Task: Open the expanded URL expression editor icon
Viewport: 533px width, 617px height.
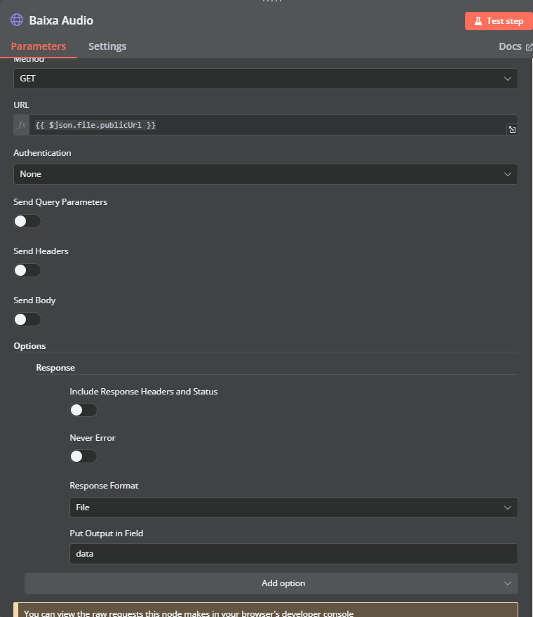Action: coord(512,130)
